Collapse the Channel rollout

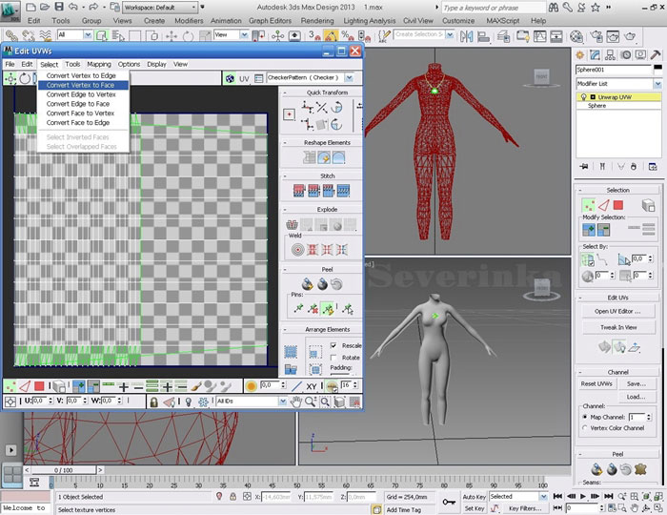[579, 372]
